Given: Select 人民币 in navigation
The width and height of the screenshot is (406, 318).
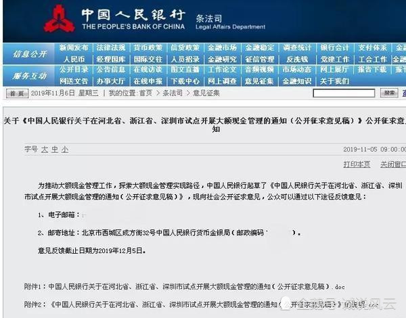Looking at the screenshot, I should [x=74, y=60].
